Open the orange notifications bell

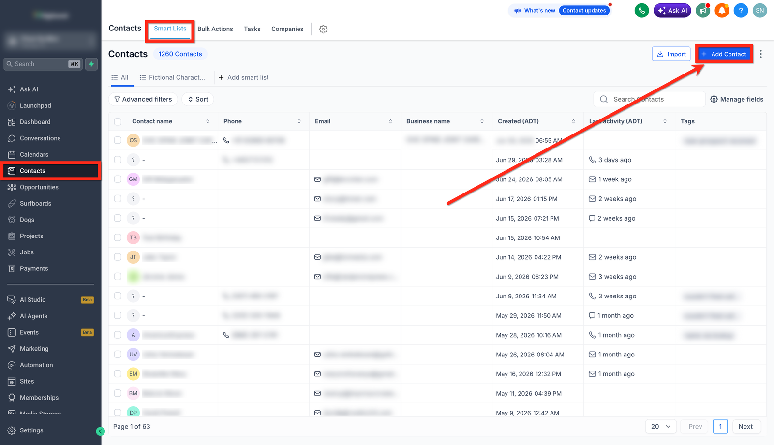pos(722,10)
